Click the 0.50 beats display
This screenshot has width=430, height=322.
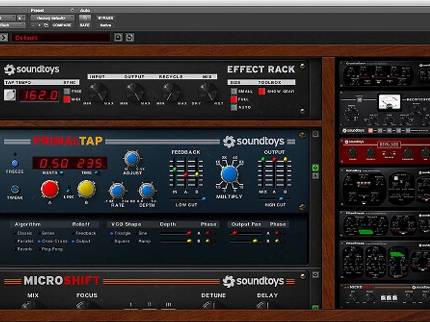[x=54, y=163]
